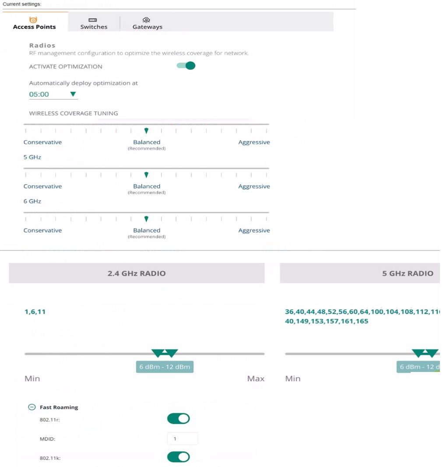
Task: Click the 5 GHz coverage tuning slider marker
Action: coord(146,175)
